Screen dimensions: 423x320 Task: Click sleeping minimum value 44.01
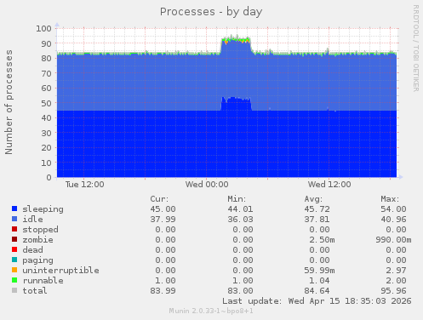pyautogui.click(x=240, y=209)
